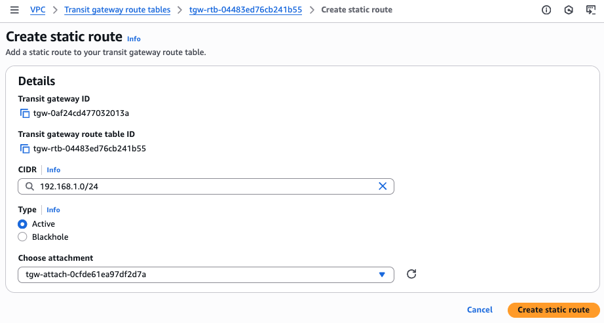Open Transit gateway route tables breadcrumb
The height and width of the screenshot is (323, 604).
pyautogui.click(x=117, y=10)
